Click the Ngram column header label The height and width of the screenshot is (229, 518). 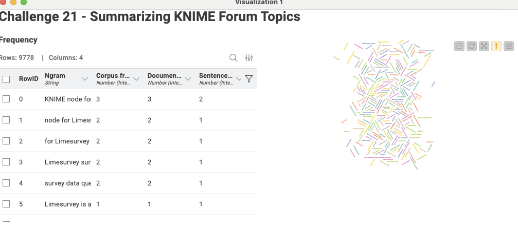point(55,76)
